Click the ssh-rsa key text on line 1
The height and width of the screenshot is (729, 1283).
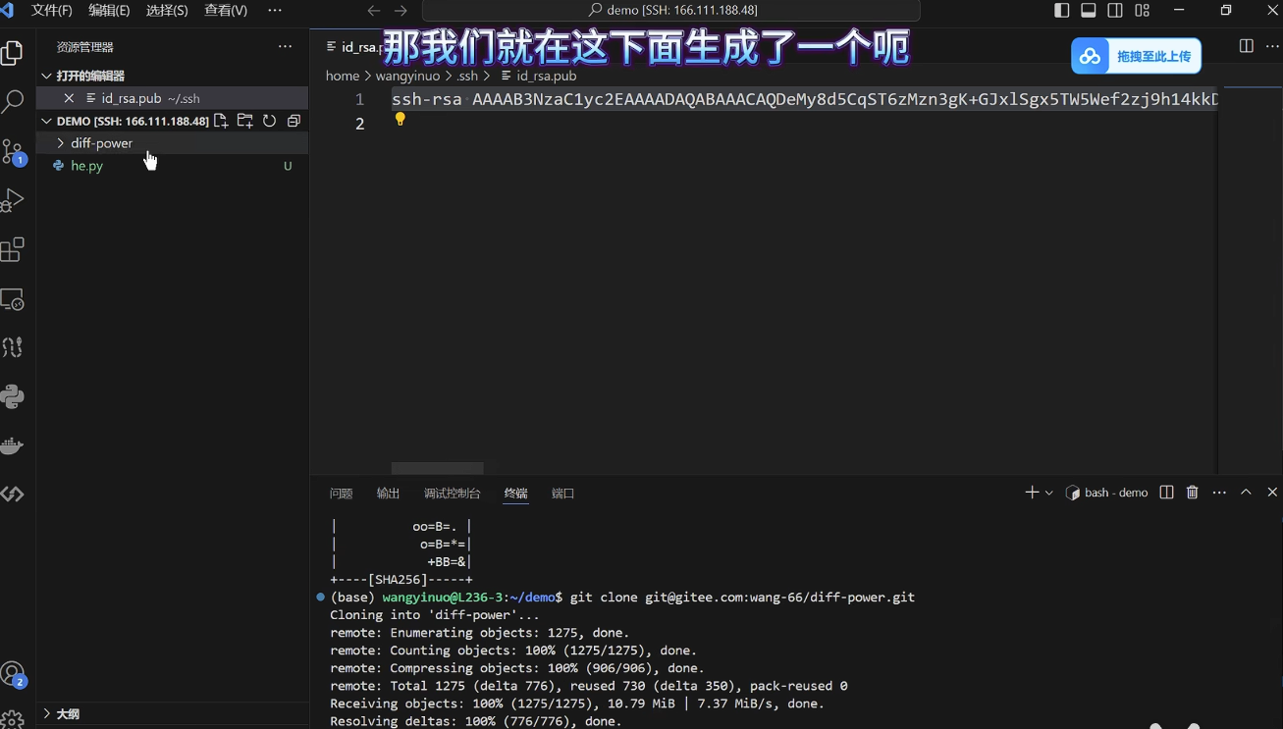805,99
